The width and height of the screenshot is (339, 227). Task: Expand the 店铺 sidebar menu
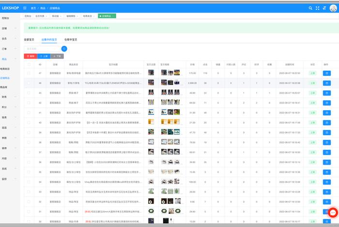(x=5, y=28)
